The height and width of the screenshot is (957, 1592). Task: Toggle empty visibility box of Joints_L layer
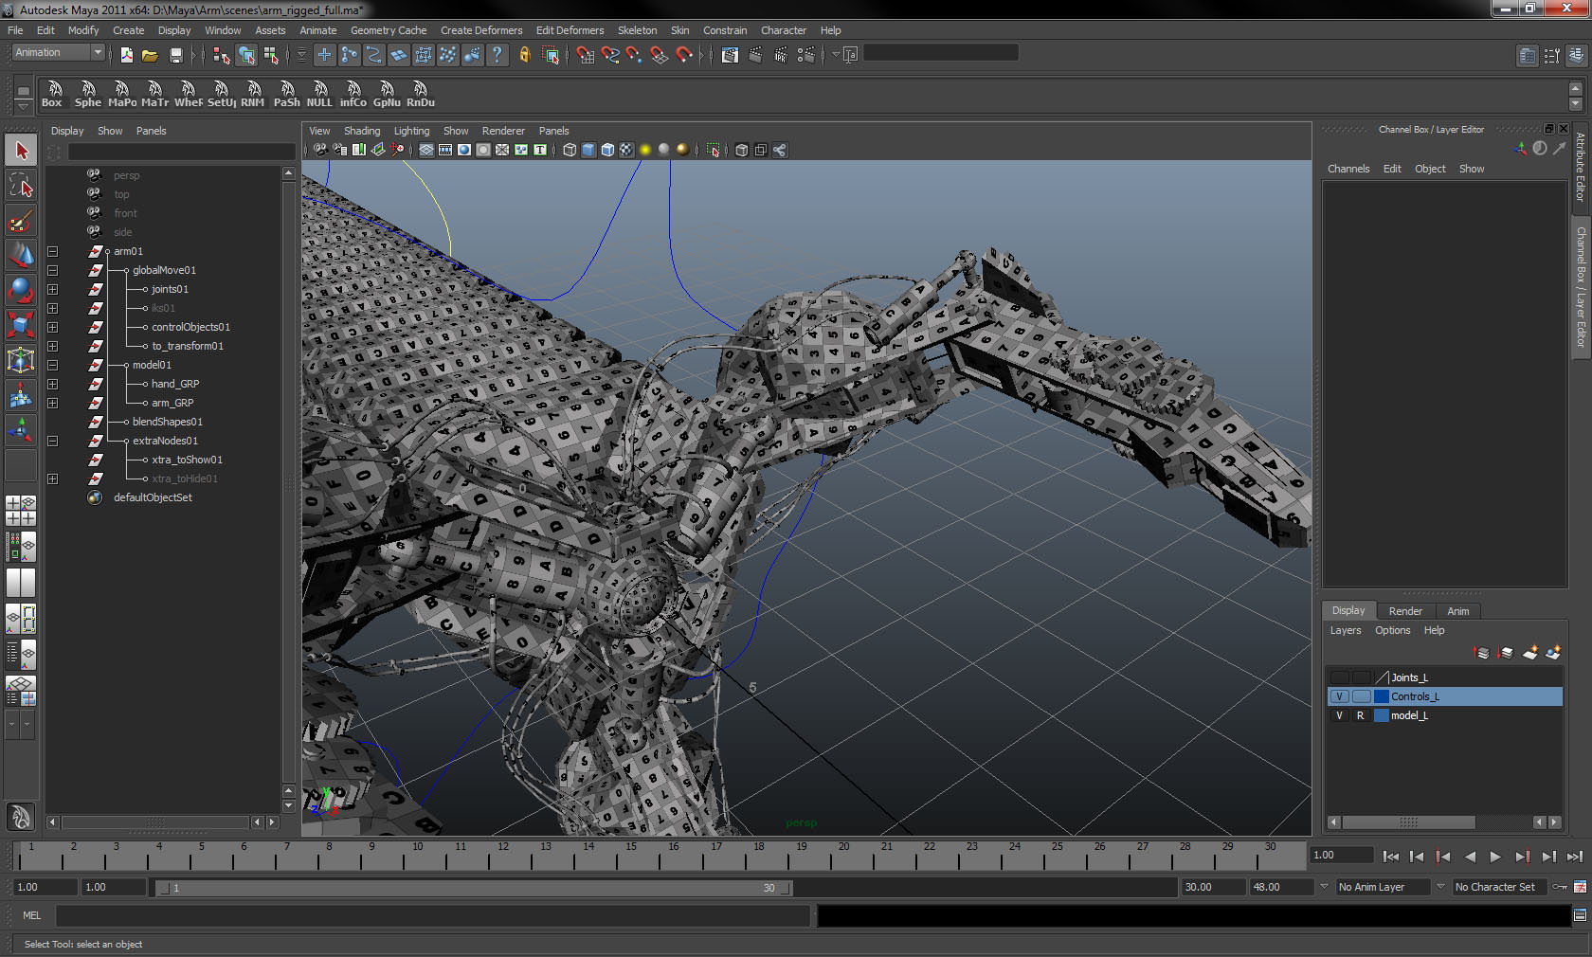point(1339,677)
